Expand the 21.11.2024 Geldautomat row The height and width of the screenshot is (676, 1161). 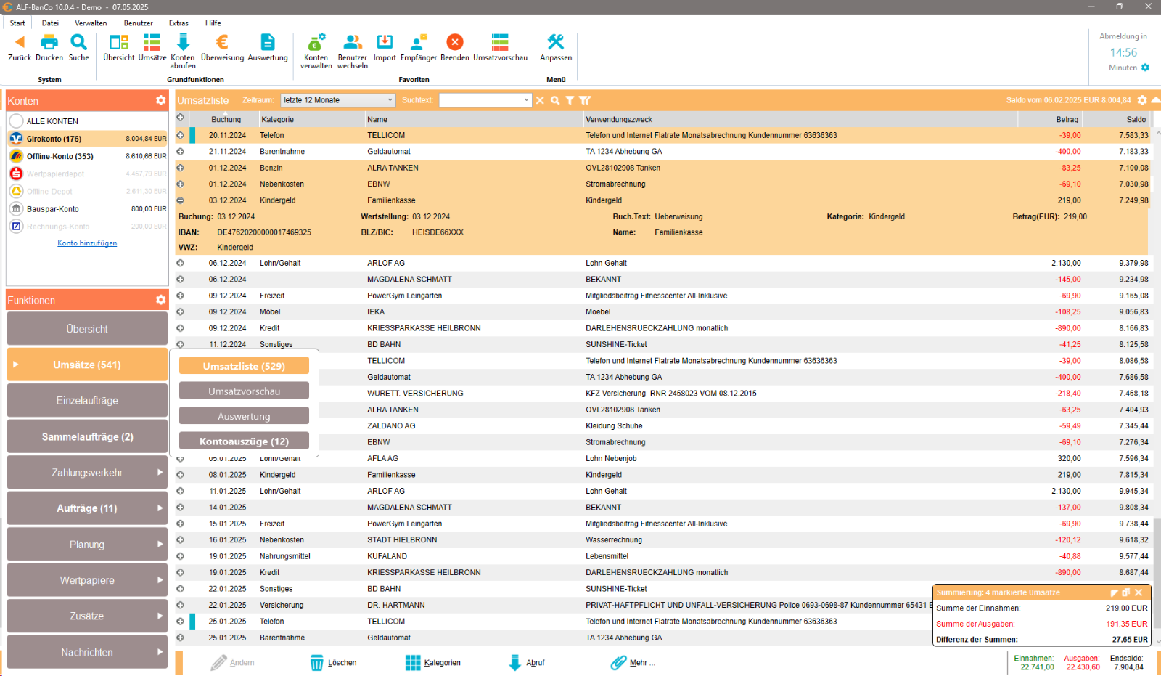click(x=180, y=151)
